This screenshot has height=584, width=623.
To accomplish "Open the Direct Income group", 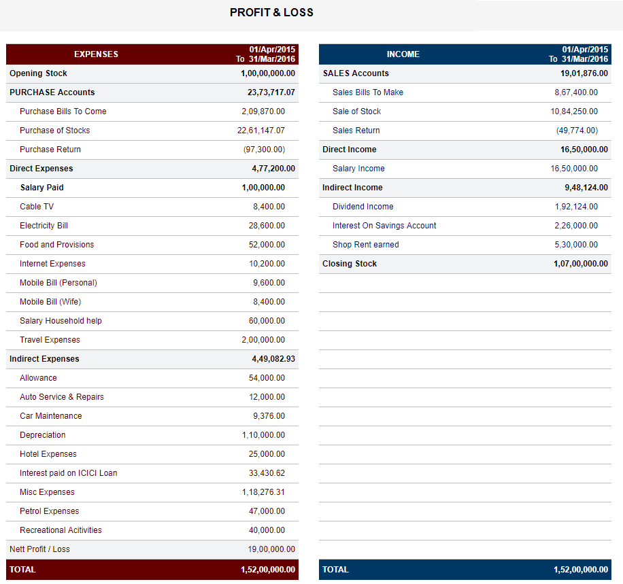I will 349,150.
